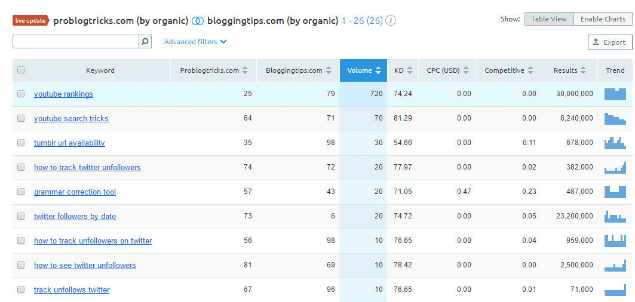View trend chart for how to track twitter unfollowers
Viewport: 635px width, 302px height.
pyautogui.click(x=615, y=167)
